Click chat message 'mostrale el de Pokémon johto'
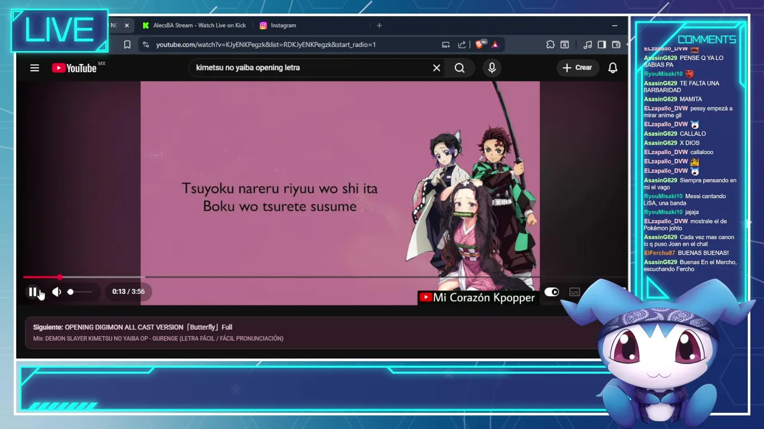 click(685, 224)
